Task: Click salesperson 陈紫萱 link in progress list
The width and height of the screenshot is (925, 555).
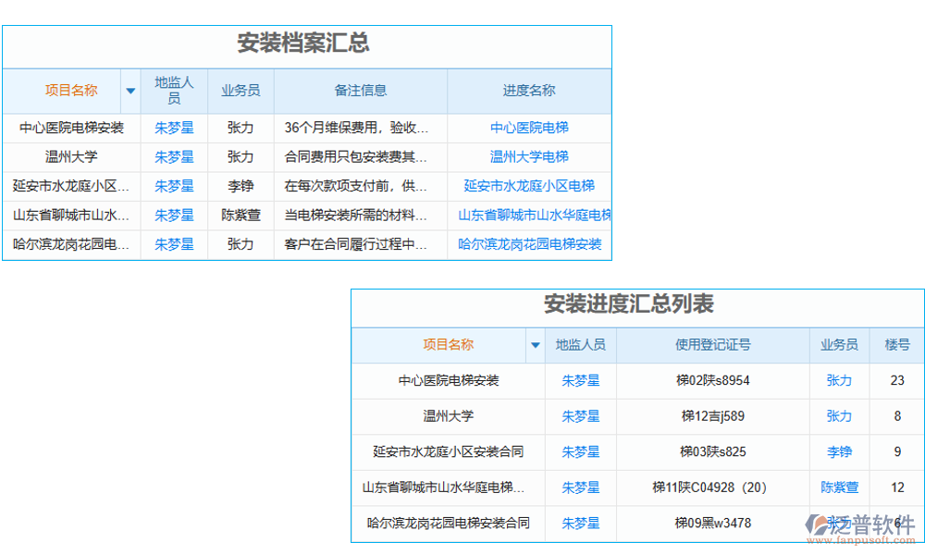Action: click(839, 487)
